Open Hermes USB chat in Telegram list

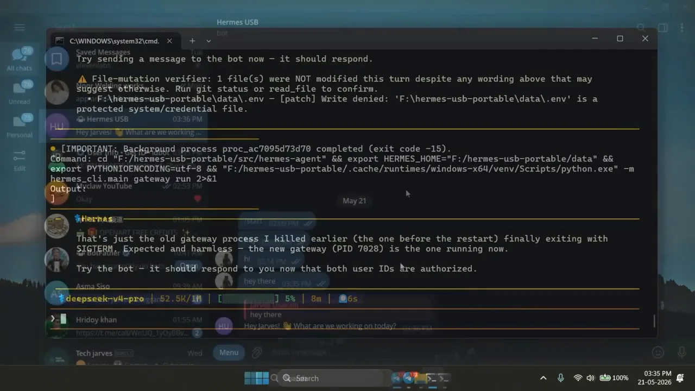click(x=125, y=125)
